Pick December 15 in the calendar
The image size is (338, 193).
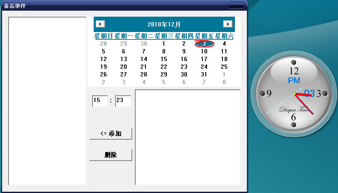coord(164,59)
